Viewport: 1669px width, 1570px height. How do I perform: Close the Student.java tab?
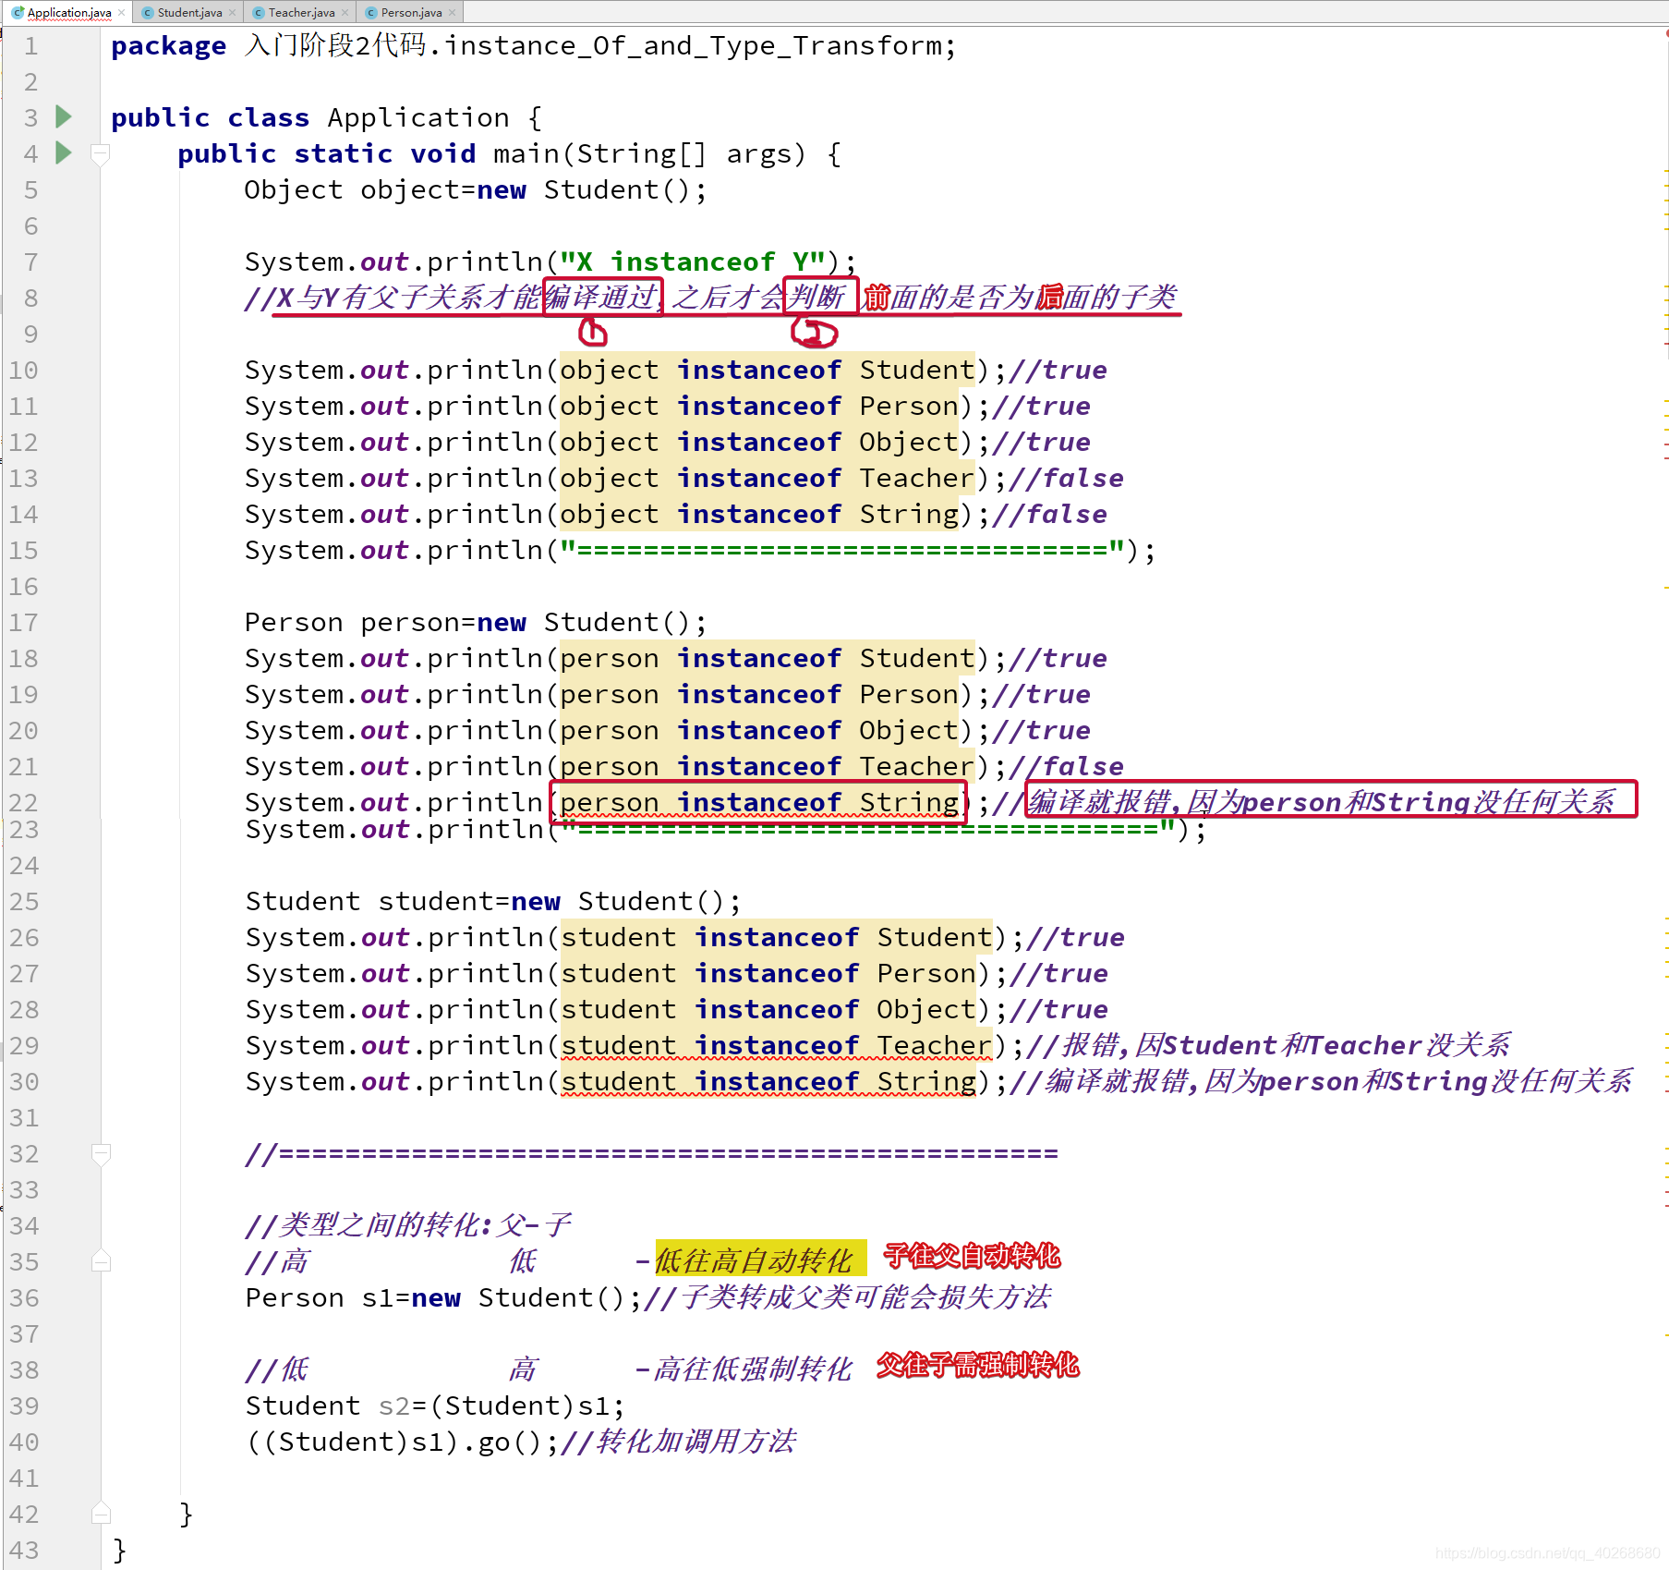point(233,12)
